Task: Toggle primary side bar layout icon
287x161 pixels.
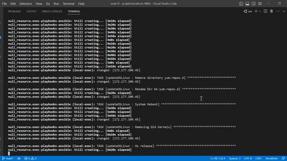Action: pyautogui.click(x=241, y=4)
